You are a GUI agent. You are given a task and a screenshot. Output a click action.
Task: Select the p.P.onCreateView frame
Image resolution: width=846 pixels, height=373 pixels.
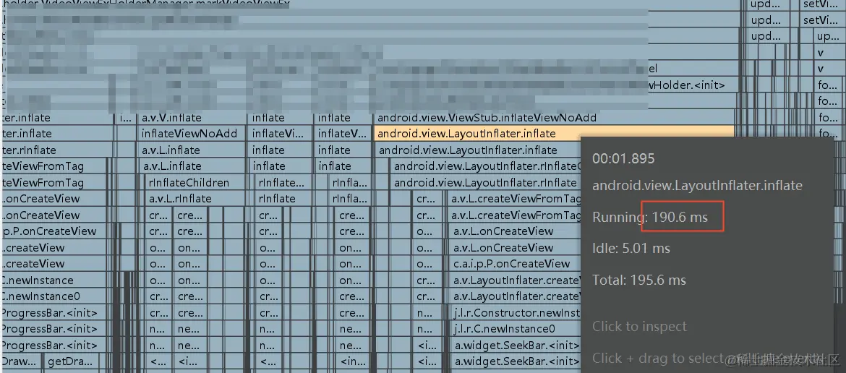[x=55, y=231]
